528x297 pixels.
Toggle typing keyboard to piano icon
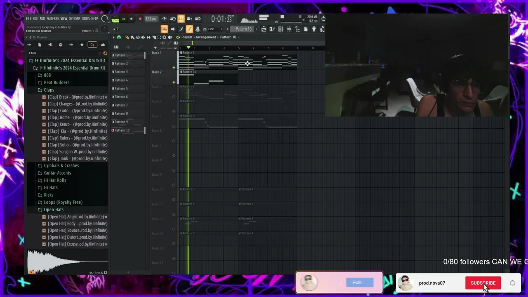[x=164, y=29]
